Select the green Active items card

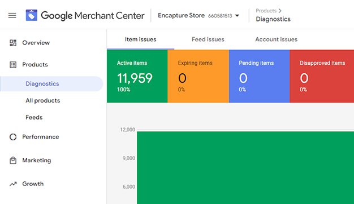[137, 76]
